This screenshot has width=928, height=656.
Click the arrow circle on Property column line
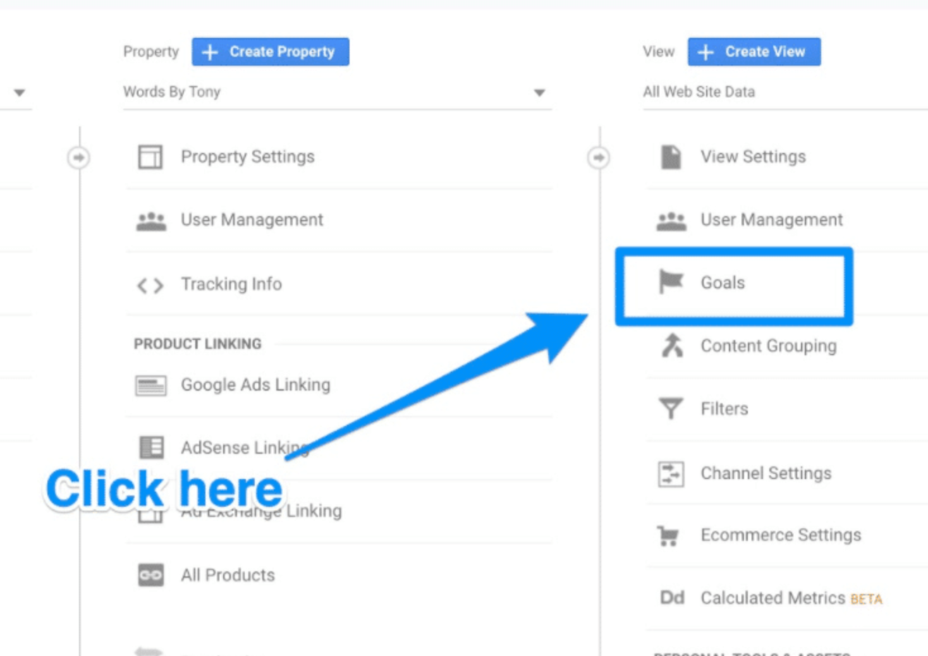(79, 157)
